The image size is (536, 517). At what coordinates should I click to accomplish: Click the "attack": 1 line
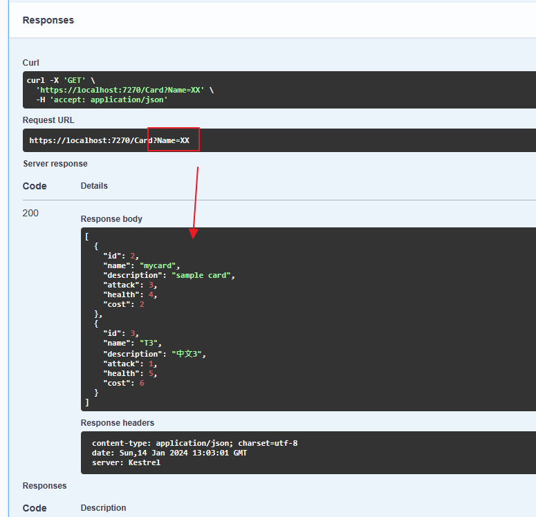pos(130,364)
